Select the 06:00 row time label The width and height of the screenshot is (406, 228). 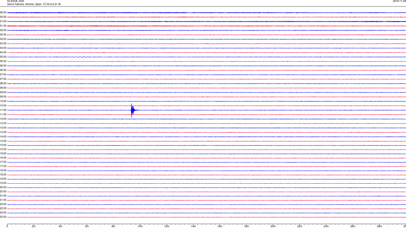click(x=3, y=66)
